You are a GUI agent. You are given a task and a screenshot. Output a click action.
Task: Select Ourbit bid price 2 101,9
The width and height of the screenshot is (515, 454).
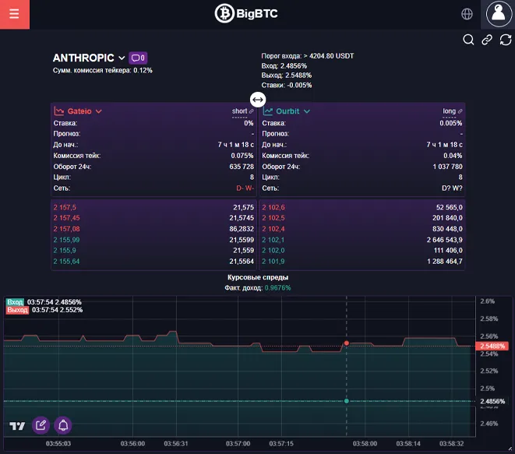pyautogui.click(x=273, y=262)
